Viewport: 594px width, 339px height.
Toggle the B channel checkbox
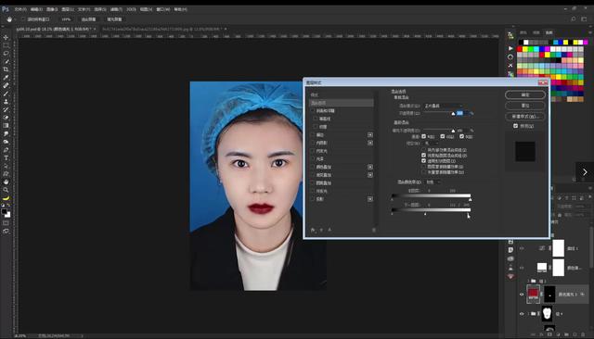tap(461, 136)
